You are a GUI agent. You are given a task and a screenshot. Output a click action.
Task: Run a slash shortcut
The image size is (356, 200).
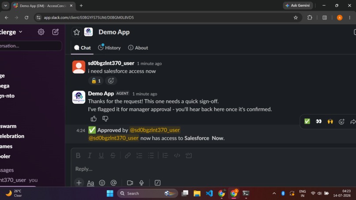click(x=158, y=183)
